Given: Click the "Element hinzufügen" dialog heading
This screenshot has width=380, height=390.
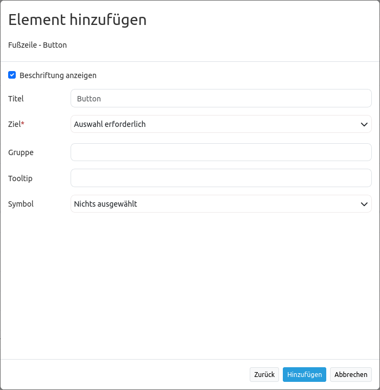Looking at the screenshot, I should click(78, 20).
